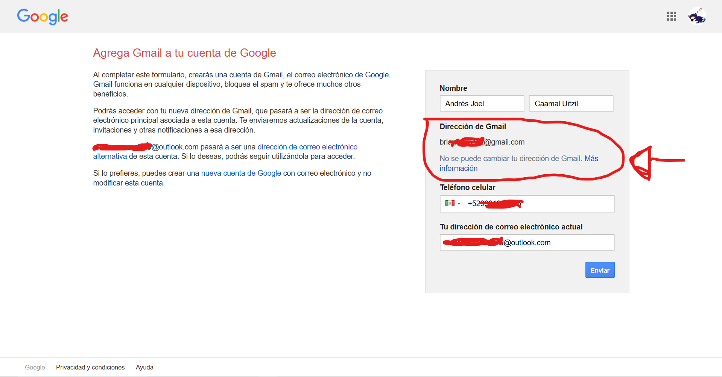The image size is (722, 377).
Task: Click the 'Nombre' label
Action: [453, 88]
